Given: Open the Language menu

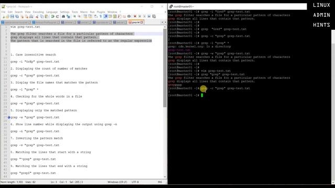Looking at the screenshot, I should click(x=52, y=12).
